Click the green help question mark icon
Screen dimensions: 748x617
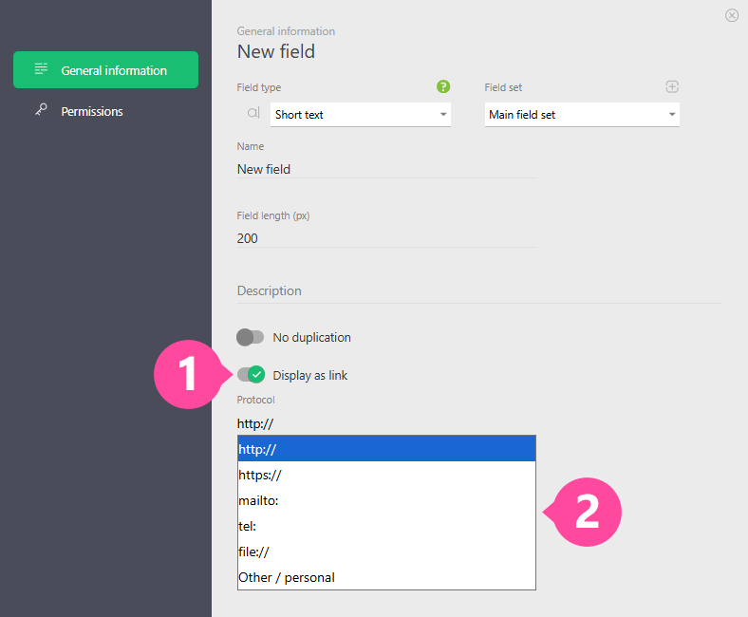443,86
